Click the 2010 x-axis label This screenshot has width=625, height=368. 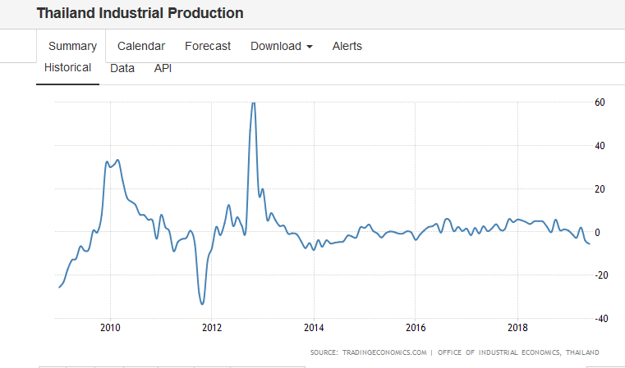point(110,327)
